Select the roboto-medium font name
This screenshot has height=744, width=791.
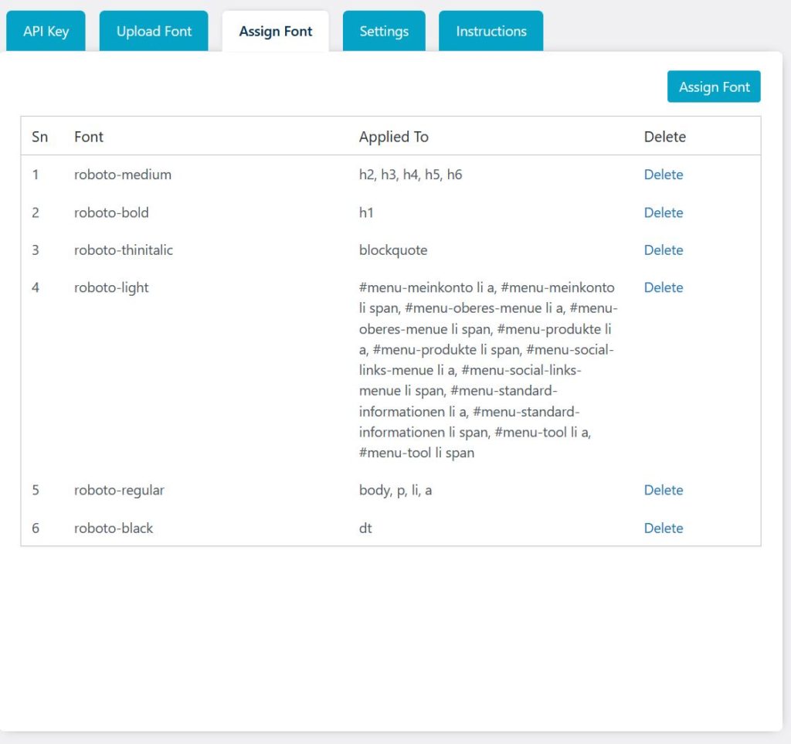pyautogui.click(x=123, y=175)
